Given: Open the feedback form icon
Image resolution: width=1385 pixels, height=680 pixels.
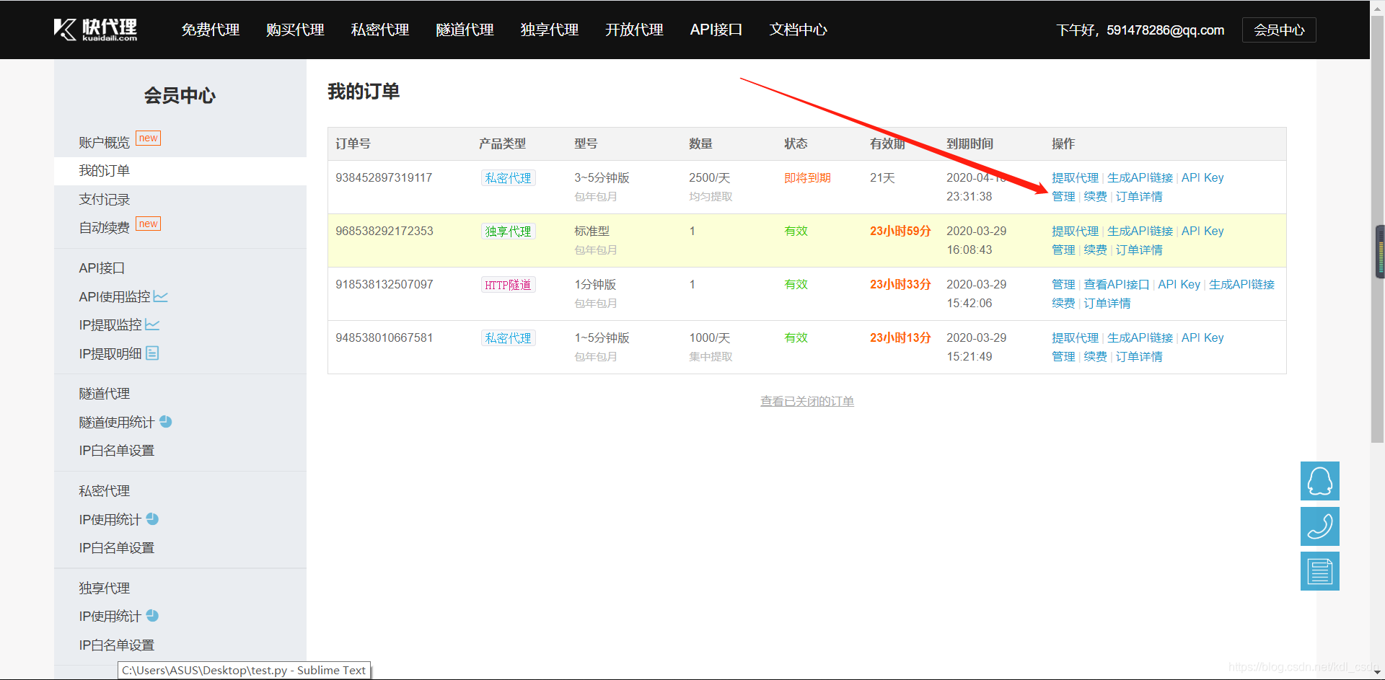Looking at the screenshot, I should pos(1319,571).
